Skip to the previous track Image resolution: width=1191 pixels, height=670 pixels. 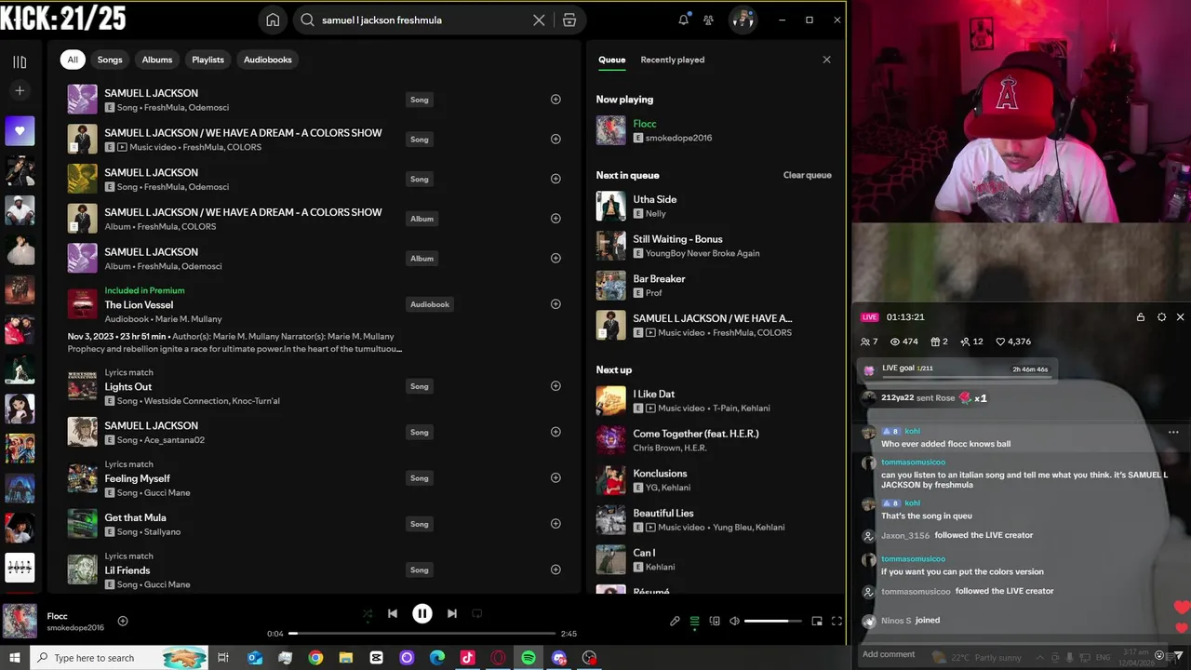(393, 614)
